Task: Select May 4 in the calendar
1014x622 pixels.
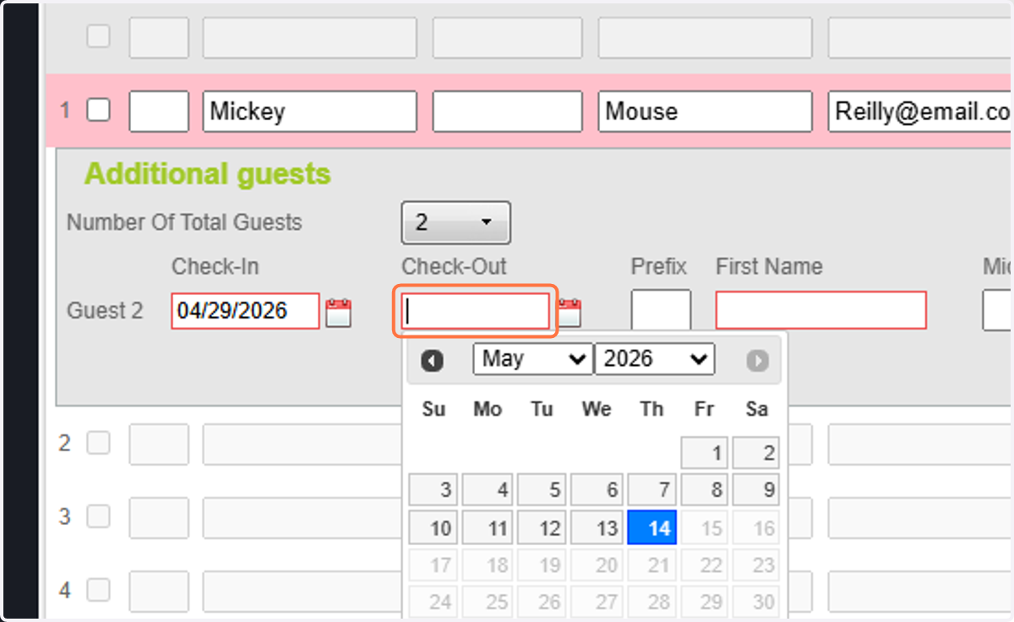Action: tap(488, 490)
